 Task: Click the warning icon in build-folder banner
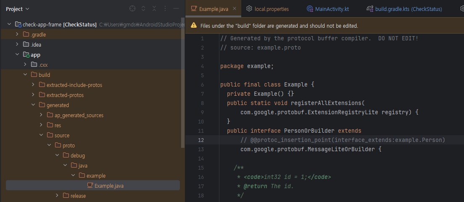click(194, 26)
